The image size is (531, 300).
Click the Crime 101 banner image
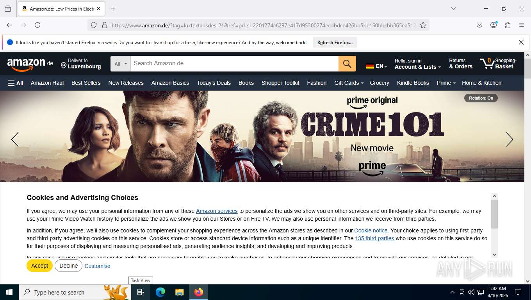click(x=262, y=136)
